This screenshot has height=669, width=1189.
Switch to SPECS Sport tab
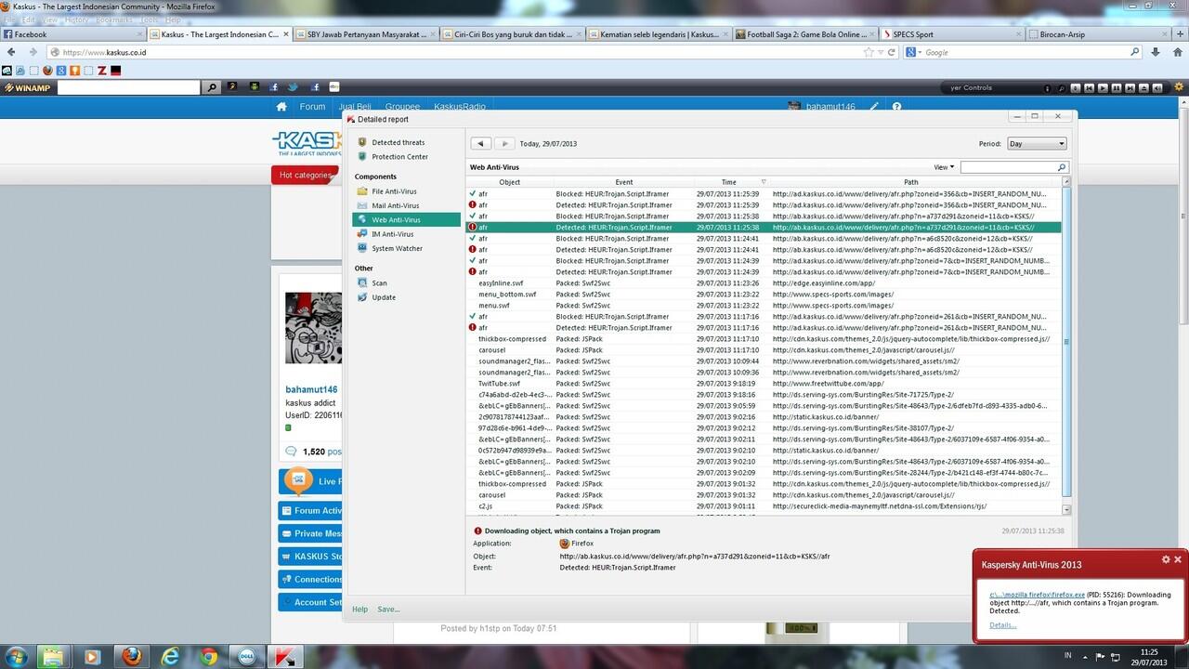[x=952, y=34]
